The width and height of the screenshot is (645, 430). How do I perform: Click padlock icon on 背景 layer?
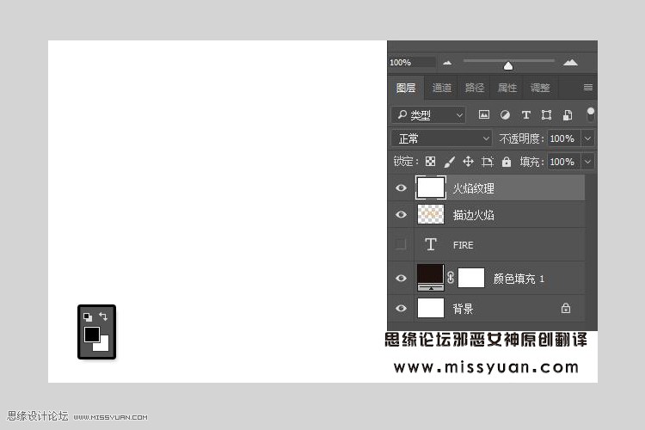coord(566,308)
